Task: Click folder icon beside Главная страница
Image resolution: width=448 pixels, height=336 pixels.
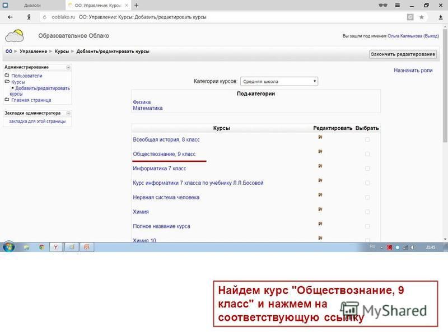Action: point(7,100)
